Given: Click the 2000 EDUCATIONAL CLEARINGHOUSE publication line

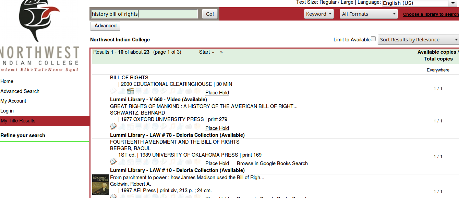Looking at the screenshot, I should point(175,84).
